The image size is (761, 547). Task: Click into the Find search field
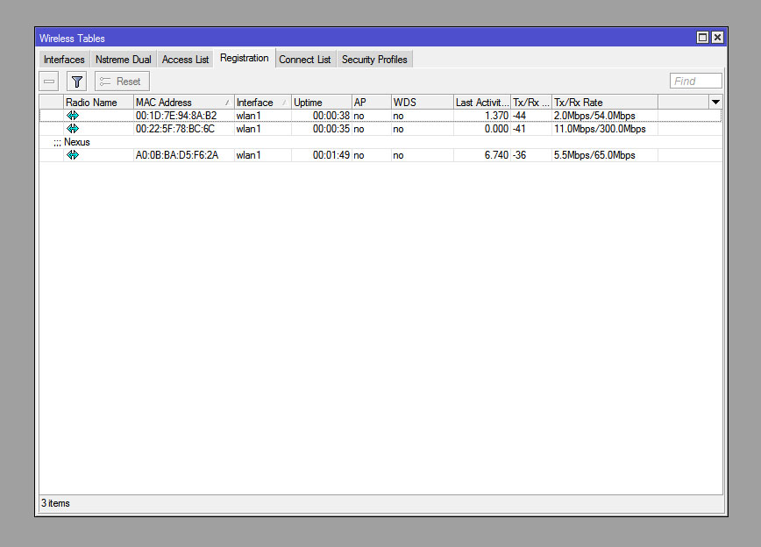695,82
